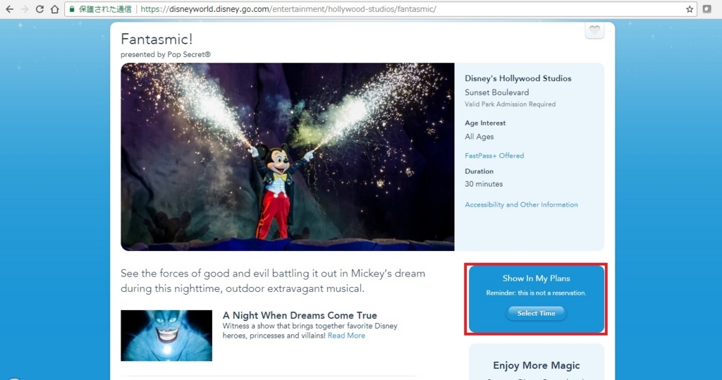This screenshot has width=722, height=380.
Task: Open Accessibility and Other Information link
Action: point(521,204)
